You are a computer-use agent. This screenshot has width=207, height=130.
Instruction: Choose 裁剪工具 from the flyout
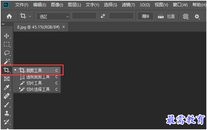click(x=37, y=70)
